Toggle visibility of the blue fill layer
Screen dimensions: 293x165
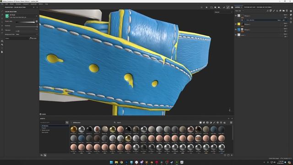pos(236,29)
